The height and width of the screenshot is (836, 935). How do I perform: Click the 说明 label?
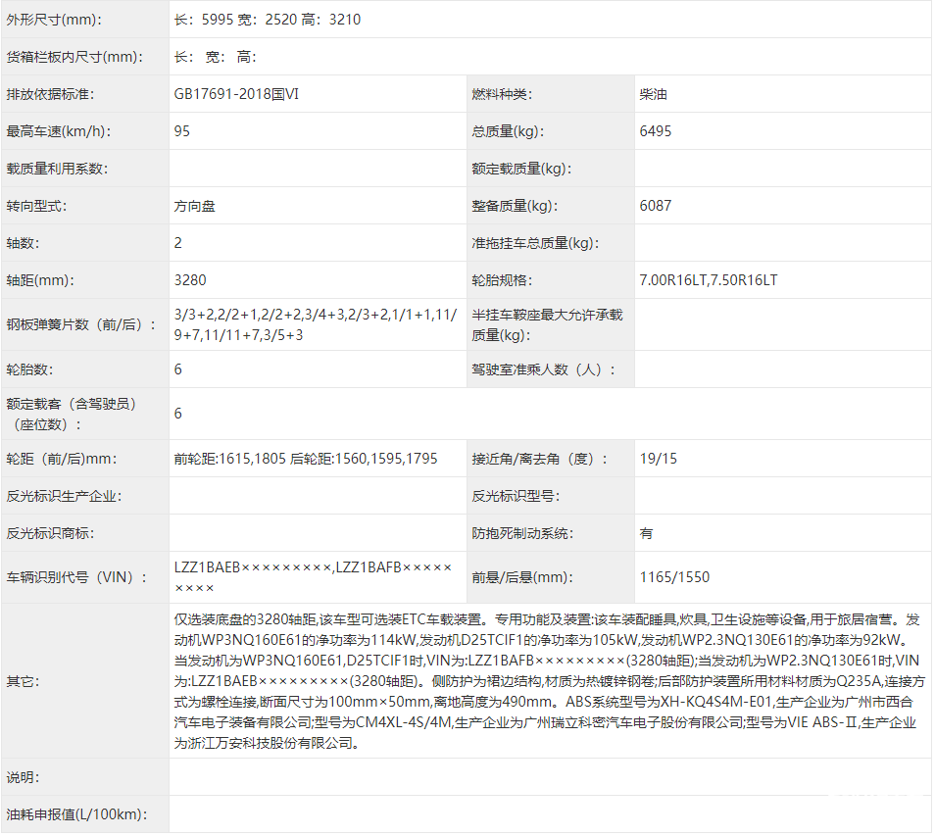[23, 777]
